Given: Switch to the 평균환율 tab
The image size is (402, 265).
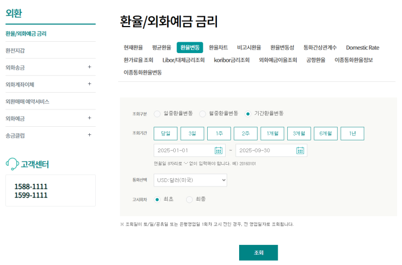Looking at the screenshot, I should (162, 48).
